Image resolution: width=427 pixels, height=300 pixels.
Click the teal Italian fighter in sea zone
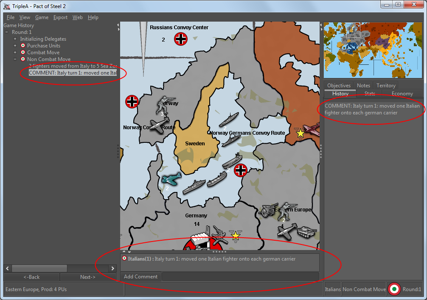[x=171, y=179]
